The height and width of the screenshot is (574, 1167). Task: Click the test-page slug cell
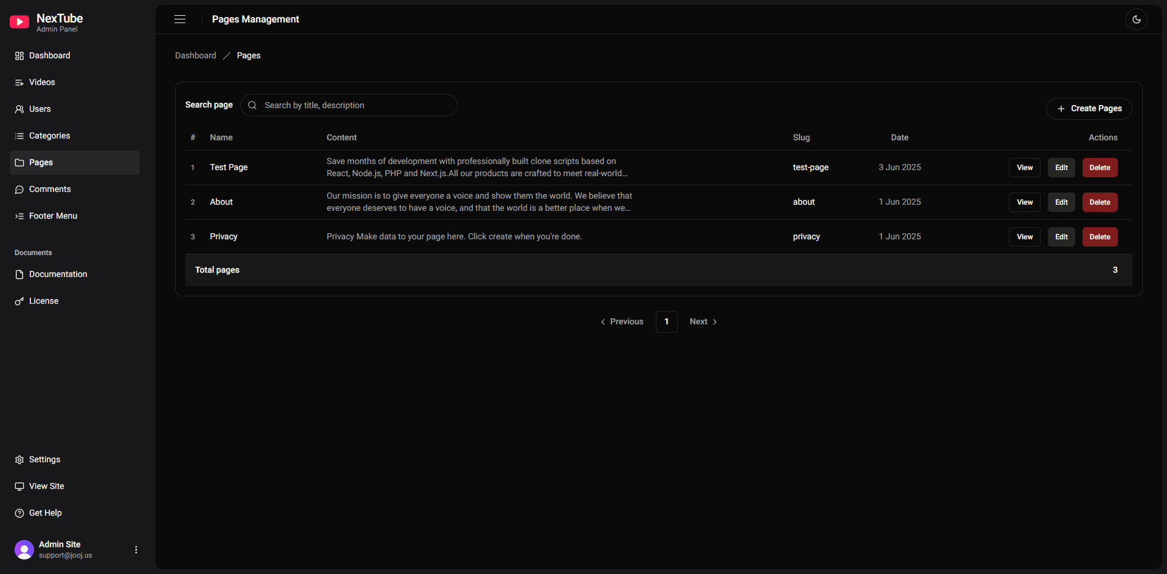point(810,167)
